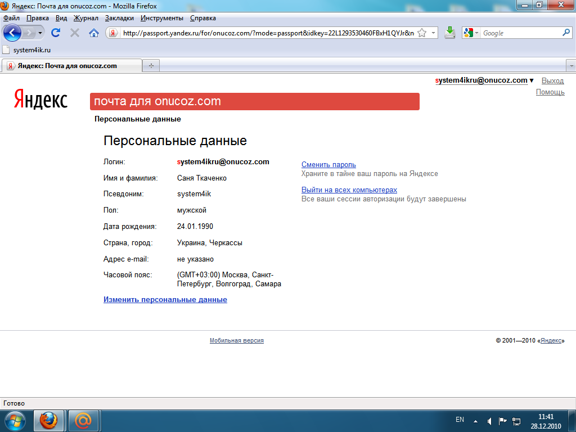Screen dimensions: 576x432
Task: Expand the system4ikru@onucoz.com account menu
Action: click(x=484, y=80)
